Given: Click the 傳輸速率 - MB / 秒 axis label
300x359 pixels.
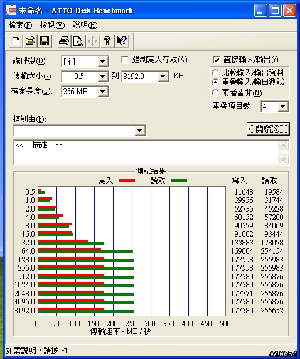Looking at the screenshot, I should pyautogui.click(x=121, y=331).
